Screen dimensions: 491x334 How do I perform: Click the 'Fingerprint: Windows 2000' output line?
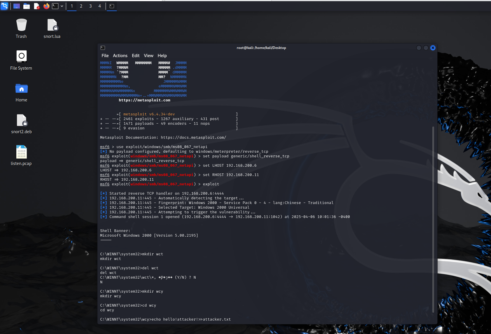coord(217,203)
